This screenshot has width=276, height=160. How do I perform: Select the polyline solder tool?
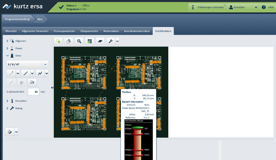click(x=40, y=73)
